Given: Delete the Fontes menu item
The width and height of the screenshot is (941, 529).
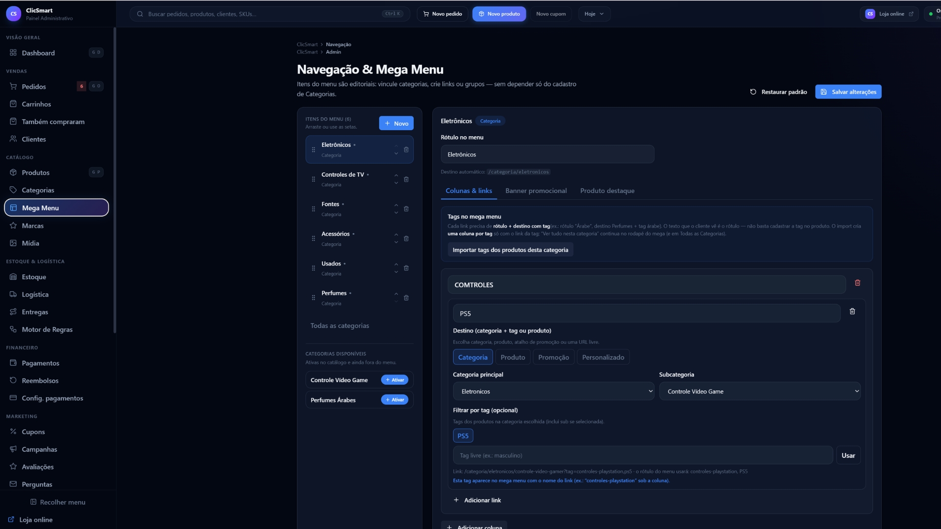Looking at the screenshot, I should tap(406, 209).
